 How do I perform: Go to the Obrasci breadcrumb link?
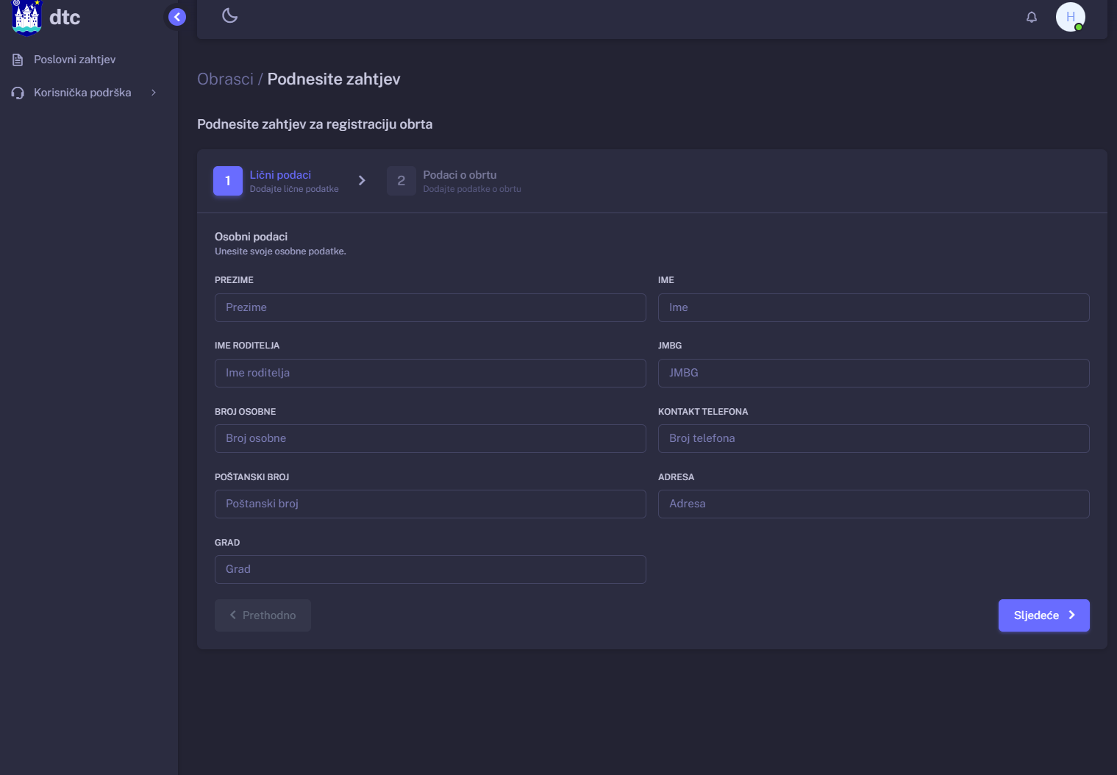225,79
